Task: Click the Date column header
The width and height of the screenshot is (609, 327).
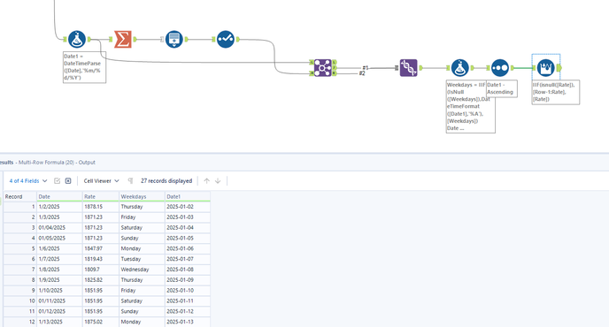Action: [59, 197]
